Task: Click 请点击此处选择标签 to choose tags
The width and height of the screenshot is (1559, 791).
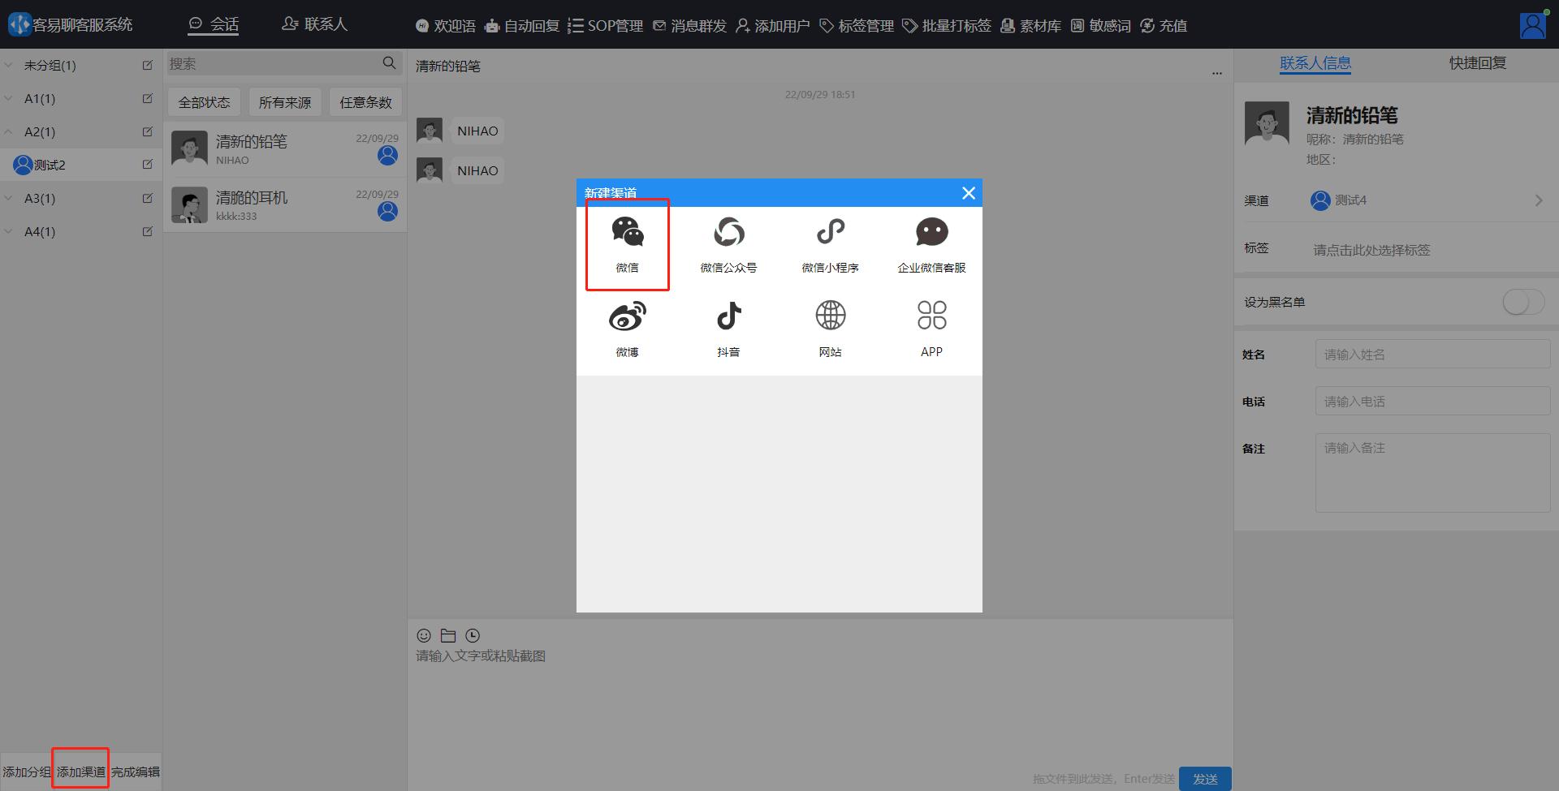Action: [x=1371, y=250]
